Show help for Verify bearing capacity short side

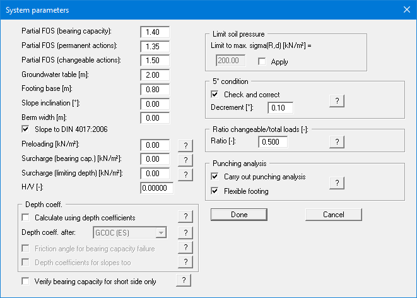182,281
